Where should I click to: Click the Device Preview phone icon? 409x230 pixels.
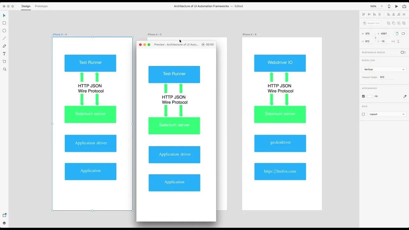389,6
